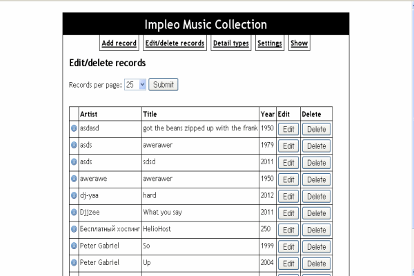Show info for dj-yaa record
The image size is (414, 276).
(74, 196)
